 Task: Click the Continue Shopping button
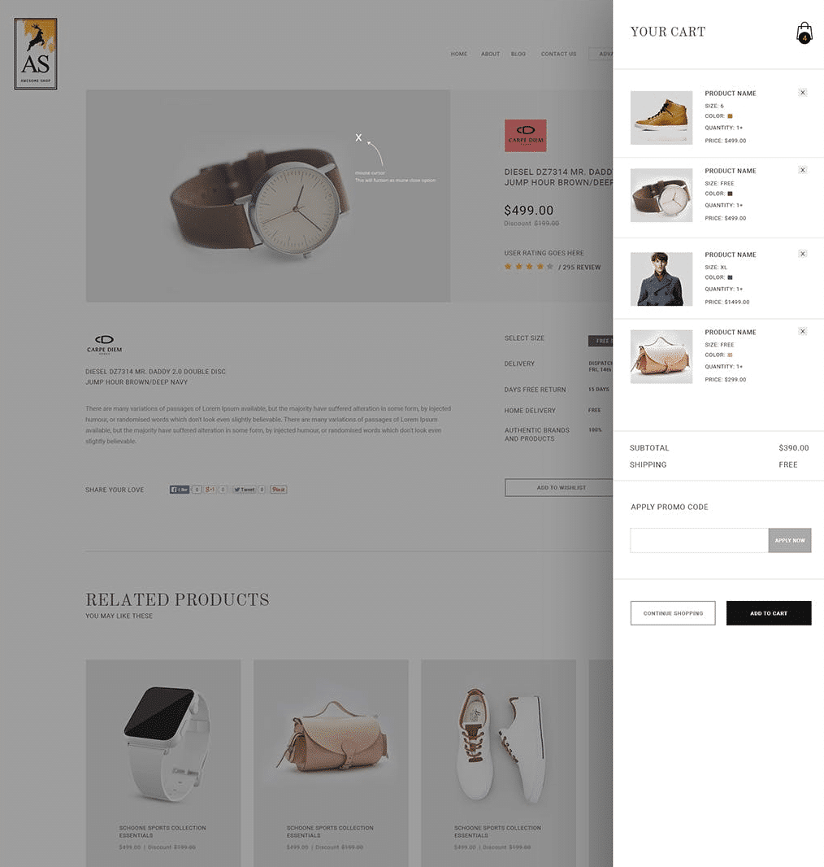[x=673, y=613]
